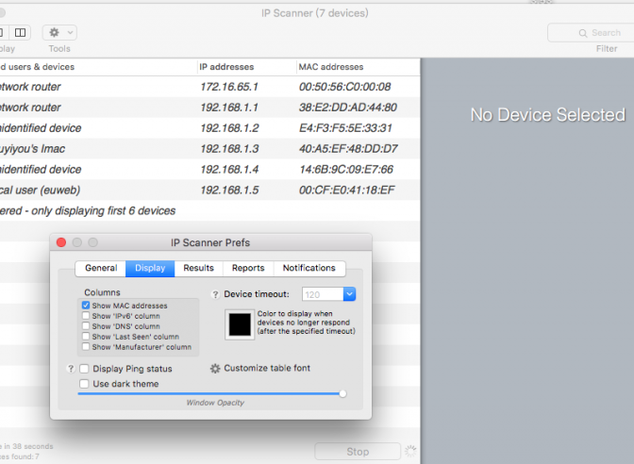Open the Results tab
This screenshot has width=634, height=464.
(198, 268)
